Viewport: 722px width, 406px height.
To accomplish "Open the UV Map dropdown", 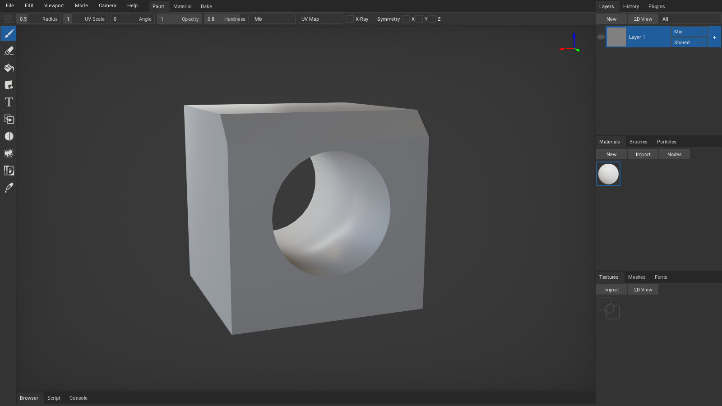I will (x=319, y=19).
